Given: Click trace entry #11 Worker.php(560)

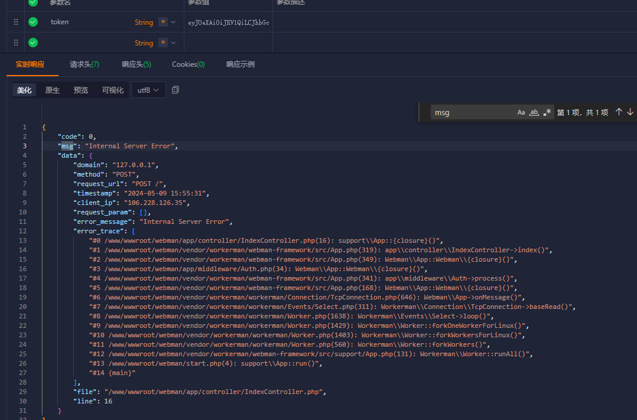Looking at the screenshot, I should point(290,344).
